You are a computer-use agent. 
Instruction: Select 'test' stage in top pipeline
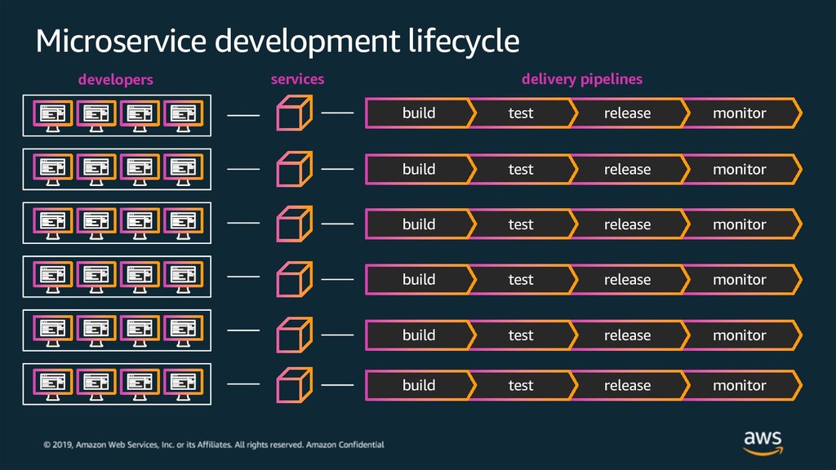point(521,113)
